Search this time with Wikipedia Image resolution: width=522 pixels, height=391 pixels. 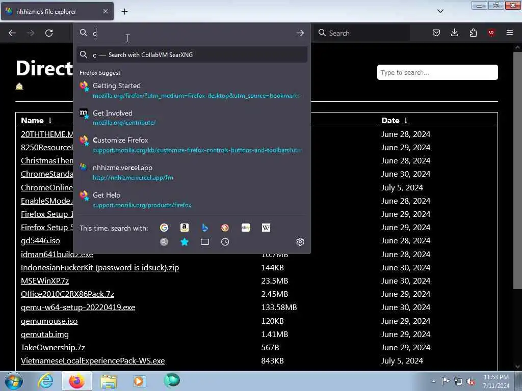(x=266, y=228)
